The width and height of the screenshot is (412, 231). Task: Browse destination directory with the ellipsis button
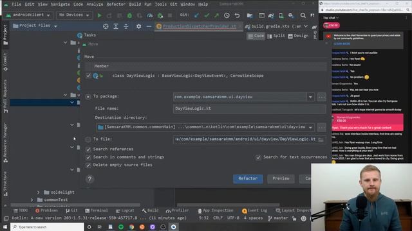[x=321, y=128]
